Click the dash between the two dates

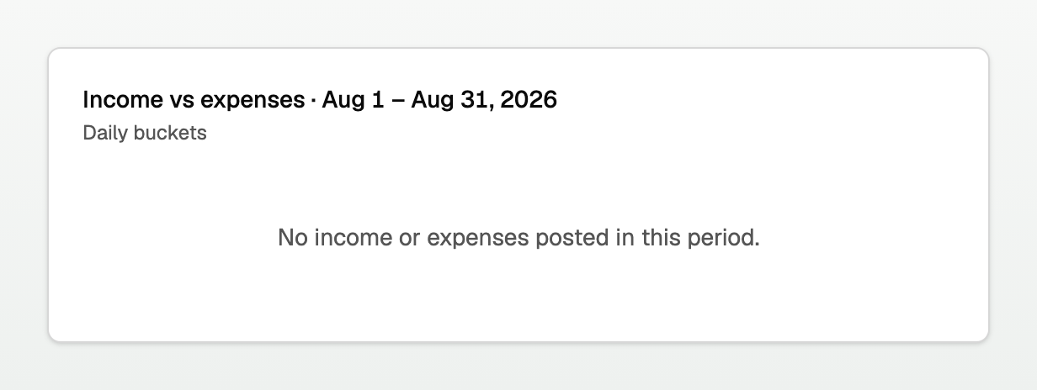pyautogui.click(x=398, y=100)
